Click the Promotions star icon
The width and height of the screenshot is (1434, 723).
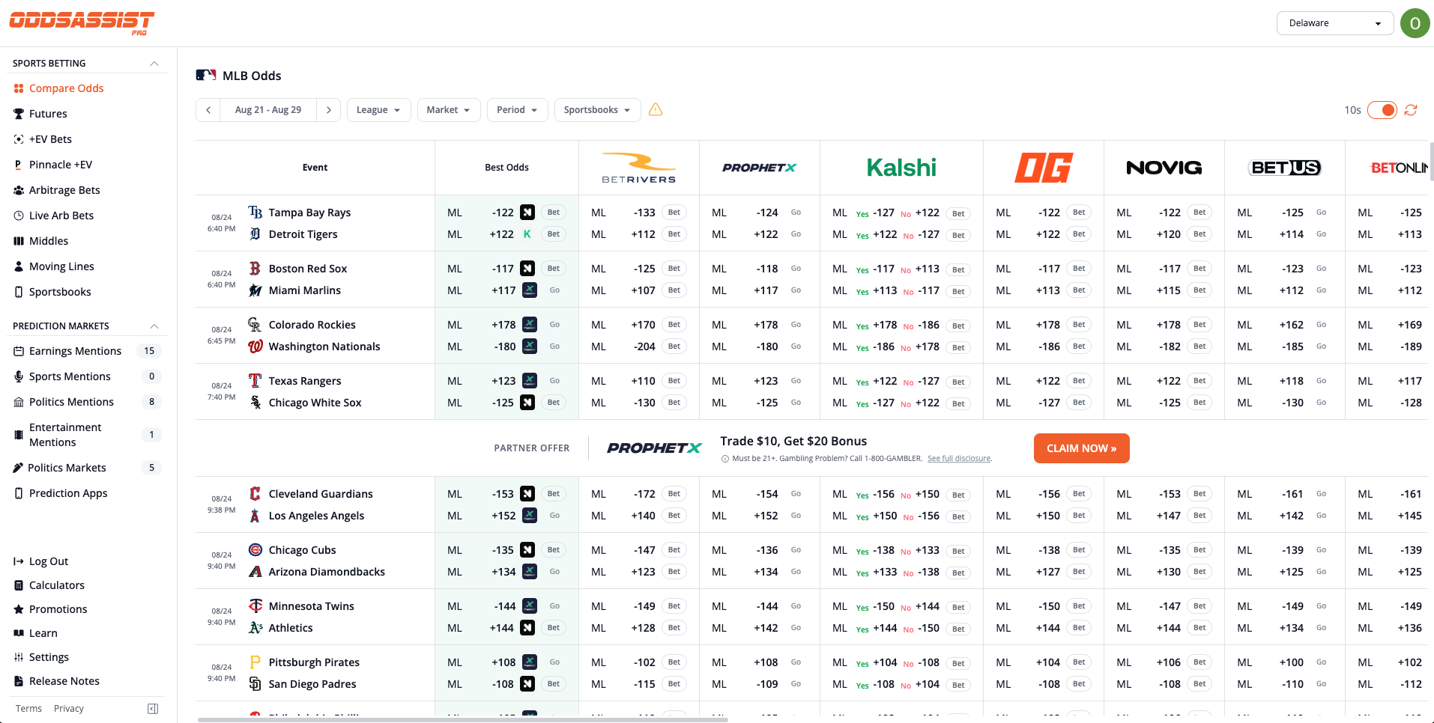tap(19, 609)
